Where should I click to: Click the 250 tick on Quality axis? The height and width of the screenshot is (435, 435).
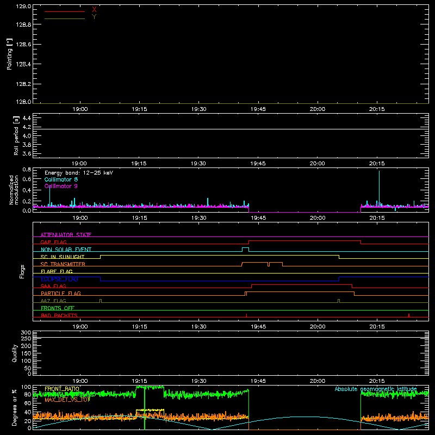tap(26, 338)
